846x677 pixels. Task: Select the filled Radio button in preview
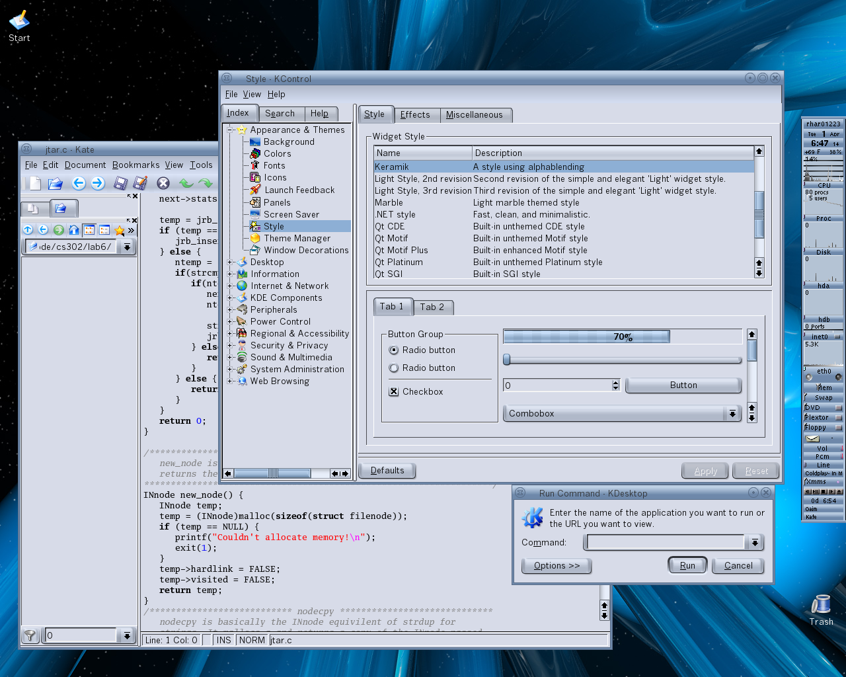tap(394, 350)
